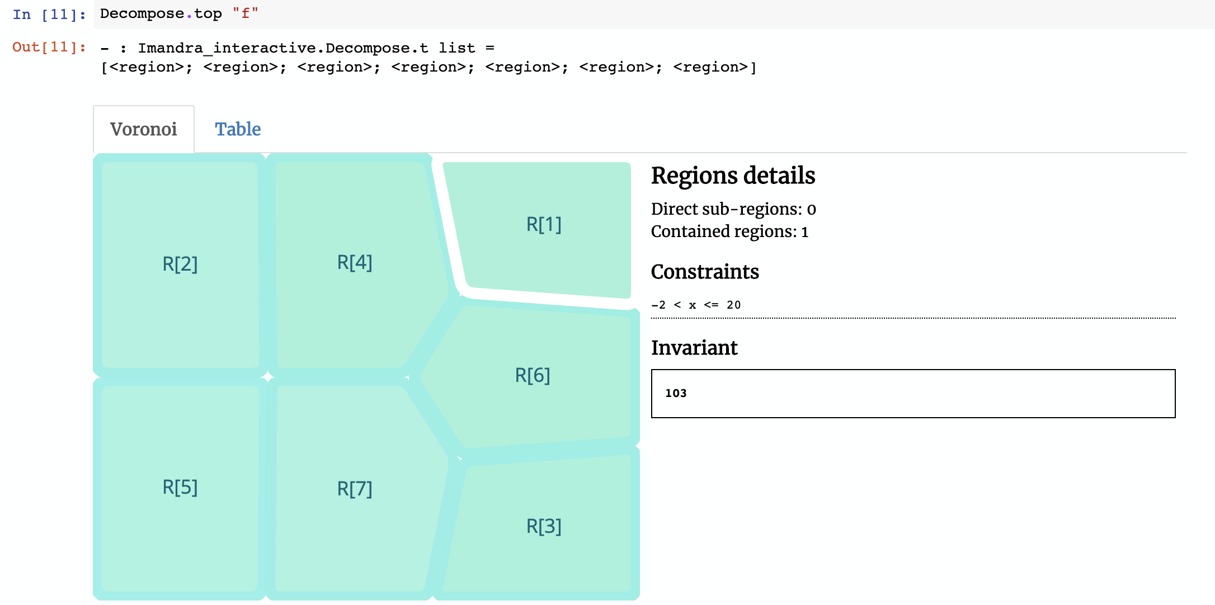Click the In [11] prompt label
Screen dimensions: 1215x605
point(49,15)
